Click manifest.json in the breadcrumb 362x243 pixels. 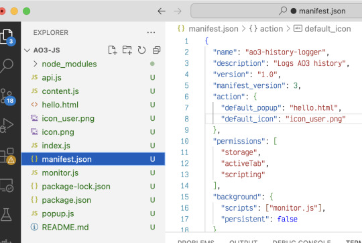click(213, 29)
